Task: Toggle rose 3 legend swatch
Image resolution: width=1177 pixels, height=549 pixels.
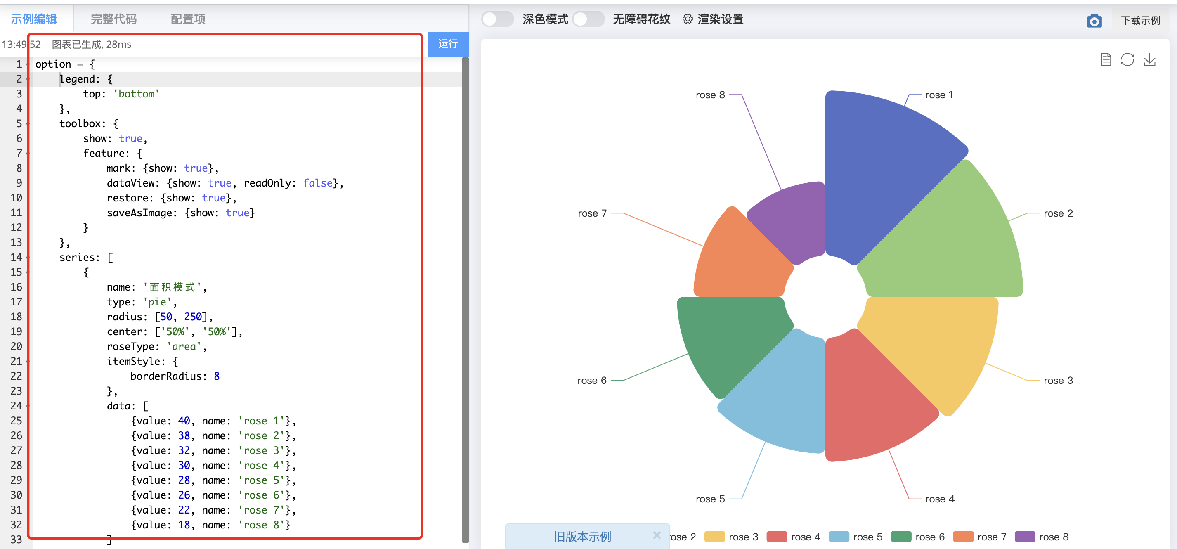Action: [714, 537]
